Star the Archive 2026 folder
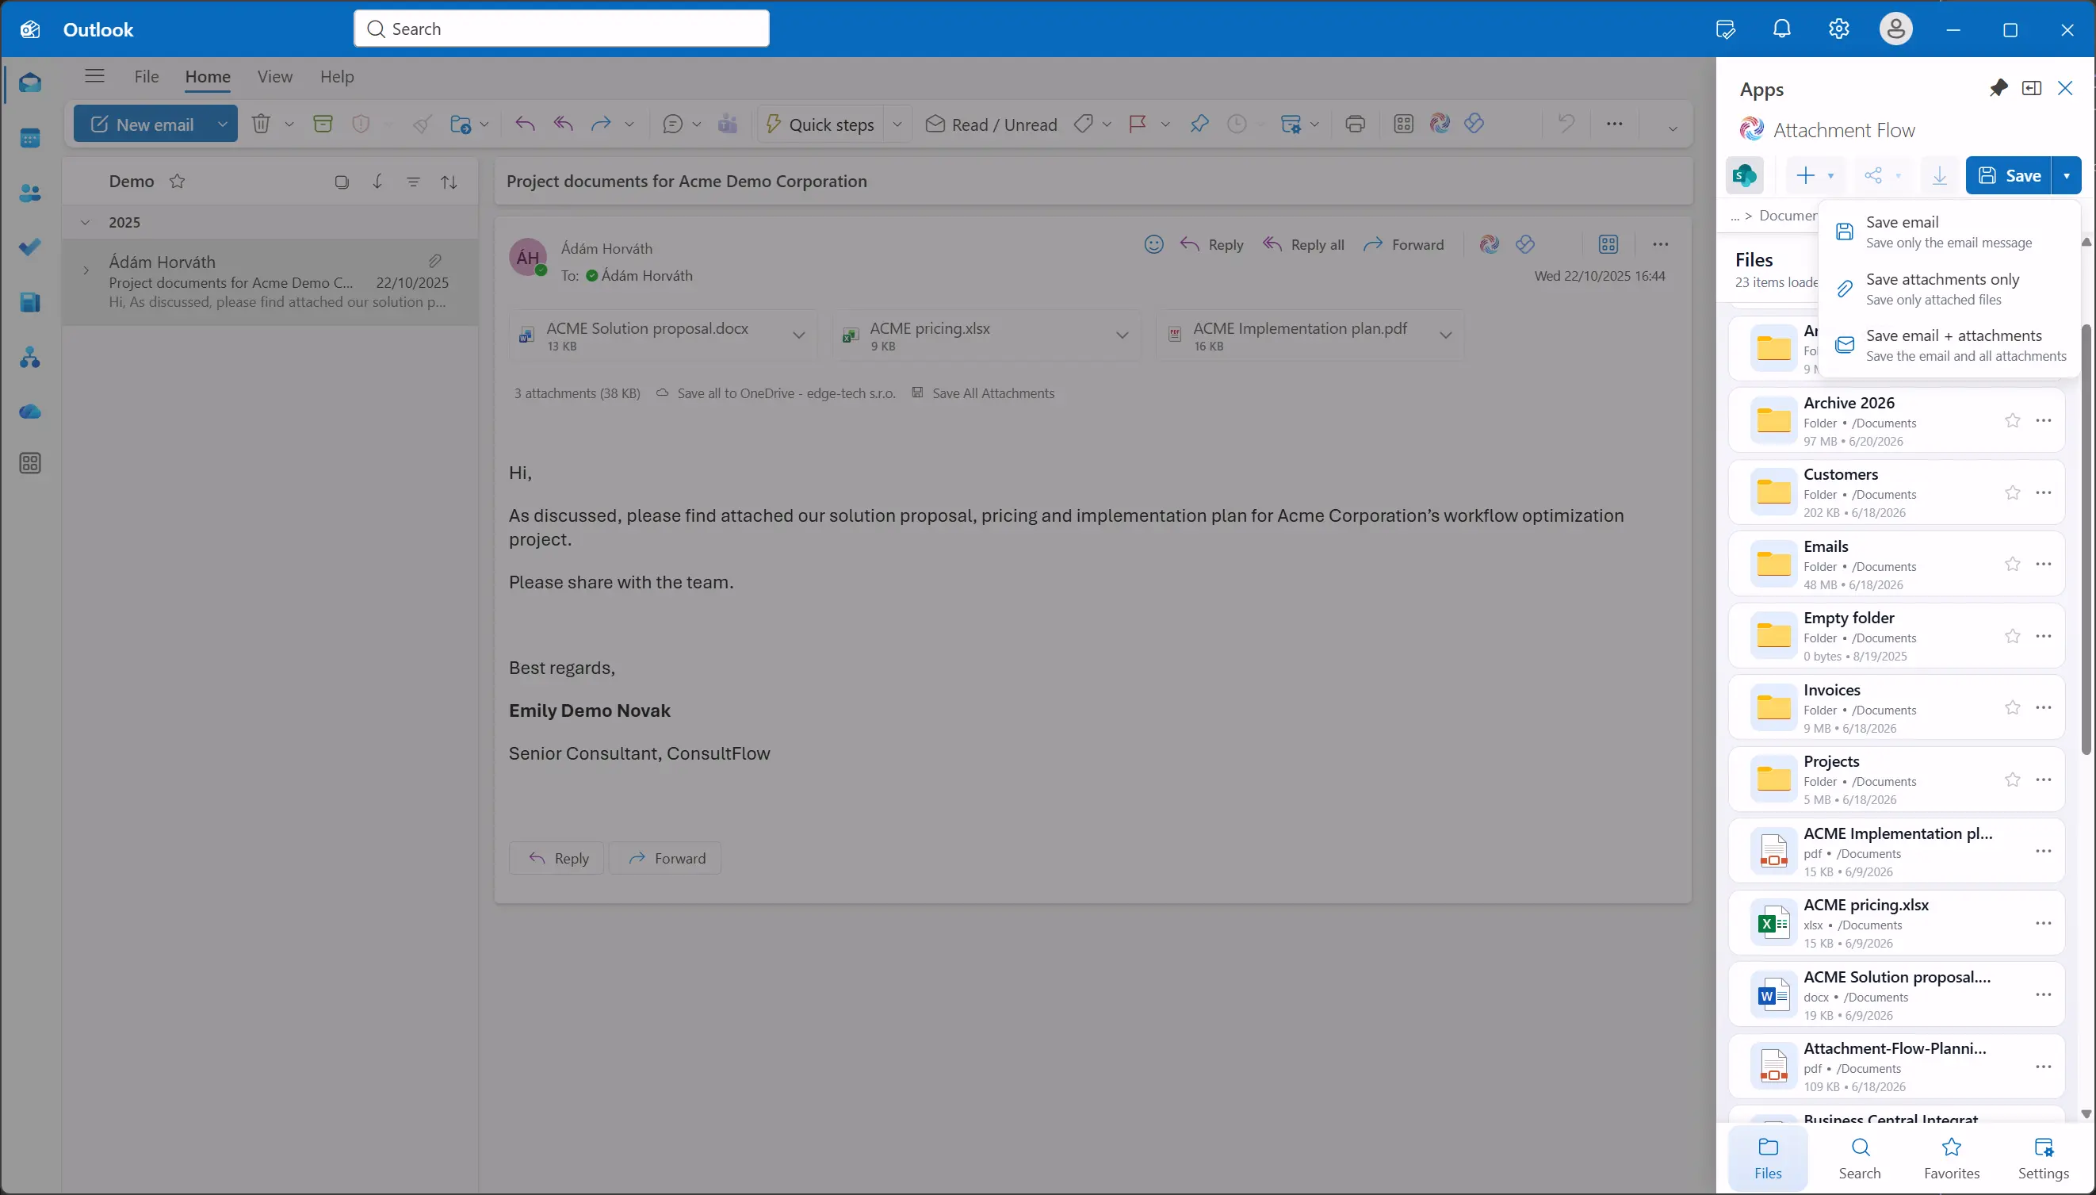 2012,421
